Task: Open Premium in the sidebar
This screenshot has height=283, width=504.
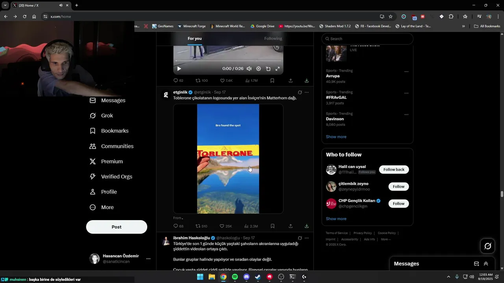Action: click(x=106, y=162)
